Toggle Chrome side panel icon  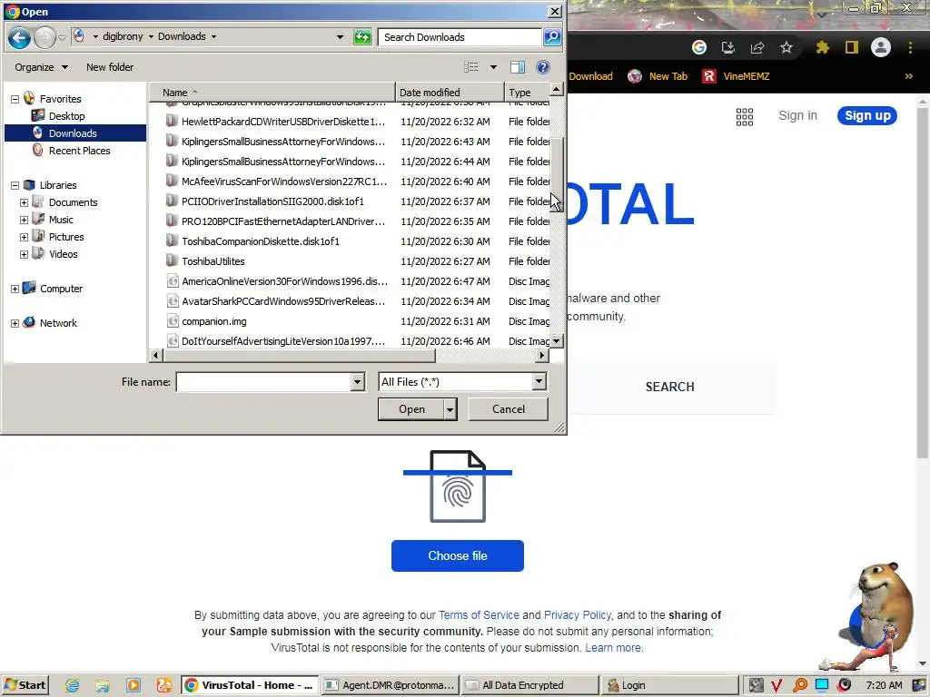[x=852, y=47]
